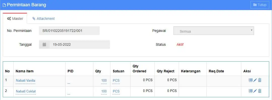Edit the Nabati Vanila row with pencil icon

pyautogui.click(x=255, y=80)
